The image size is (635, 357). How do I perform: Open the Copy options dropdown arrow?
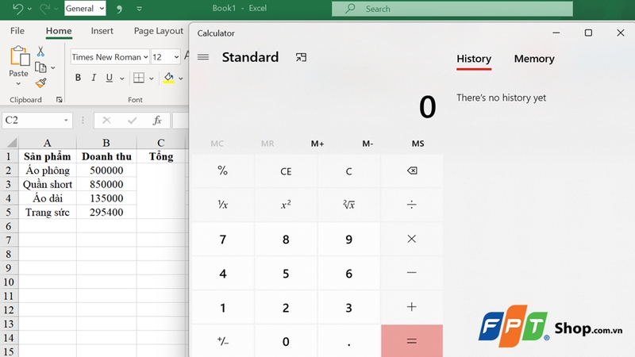tap(53, 68)
